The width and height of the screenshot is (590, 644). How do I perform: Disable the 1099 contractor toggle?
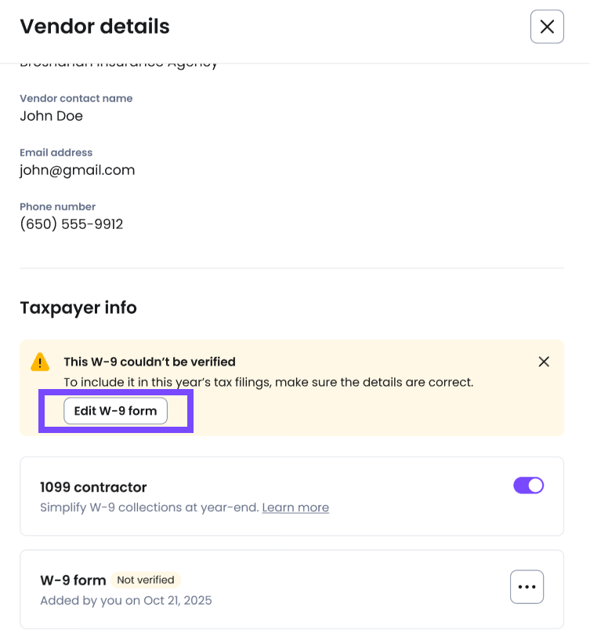528,486
